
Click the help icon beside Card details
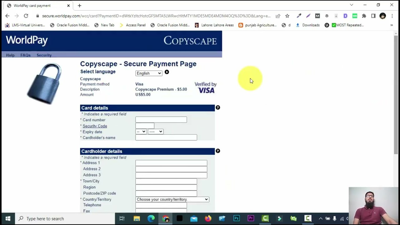[x=218, y=107]
